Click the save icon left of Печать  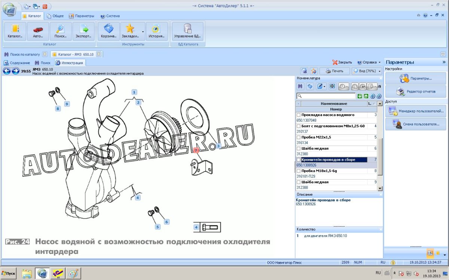point(304,71)
